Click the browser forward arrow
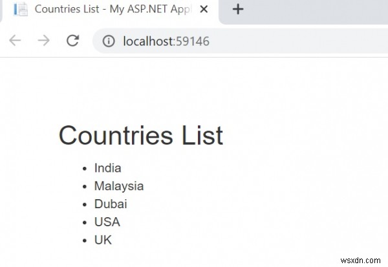This screenshot has height=267, width=388. pyautogui.click(x=44, y=41)
